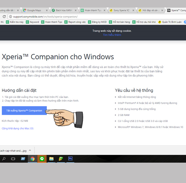Click the Kiểm tra máy bookmark sheet icon

7,22
